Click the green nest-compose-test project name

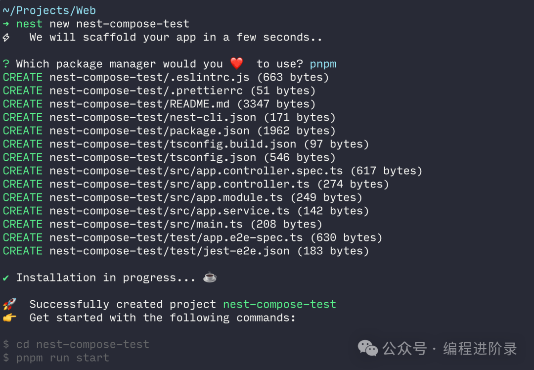click(279, 304)
